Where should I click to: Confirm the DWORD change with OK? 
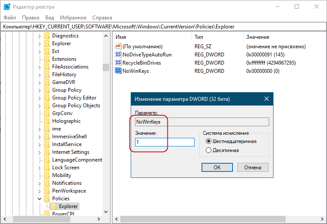[x=217, y=168]
